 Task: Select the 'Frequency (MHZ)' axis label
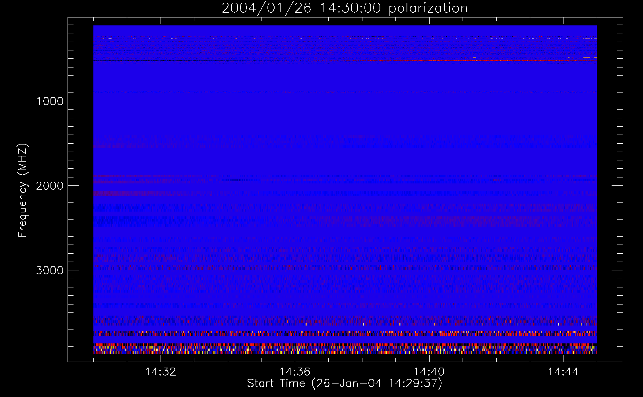tap(23, 191)
